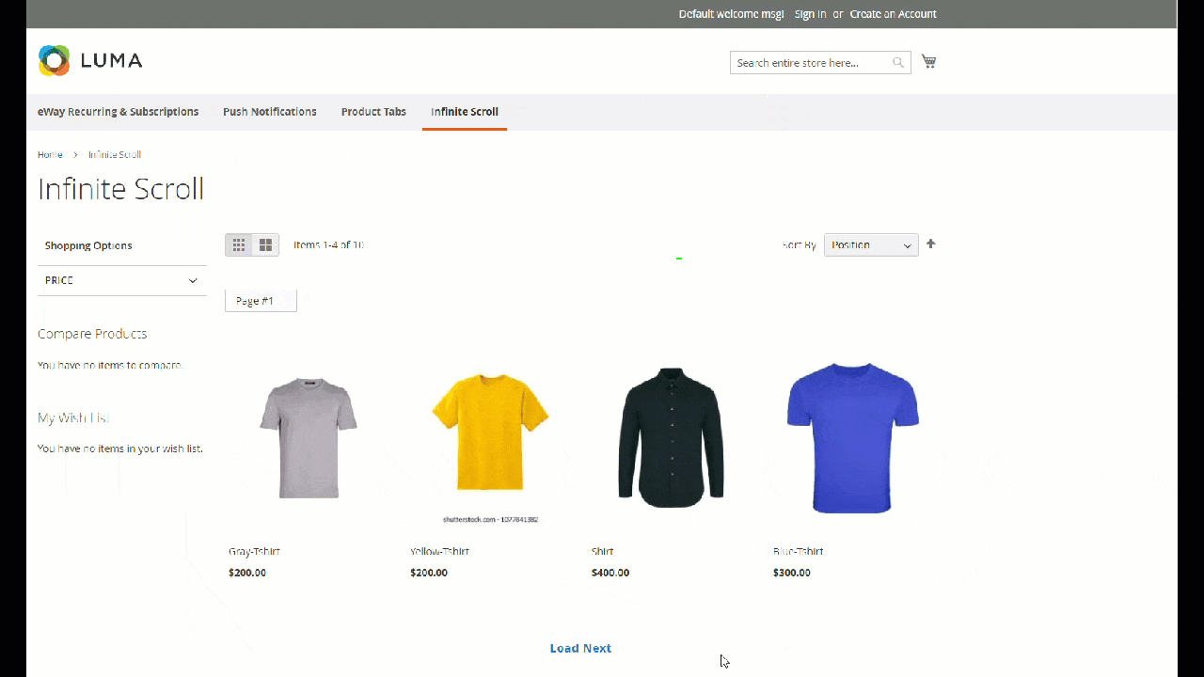Collapse the Shopping Options panel
Screen dimensions: 1204x677
(88, 244)
